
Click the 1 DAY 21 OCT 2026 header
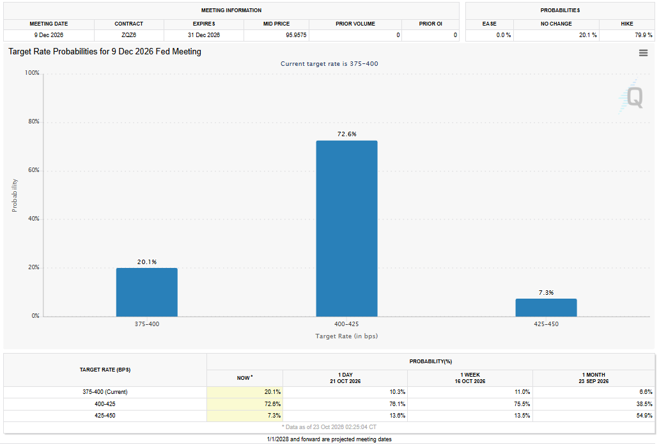tap(345, 378)
